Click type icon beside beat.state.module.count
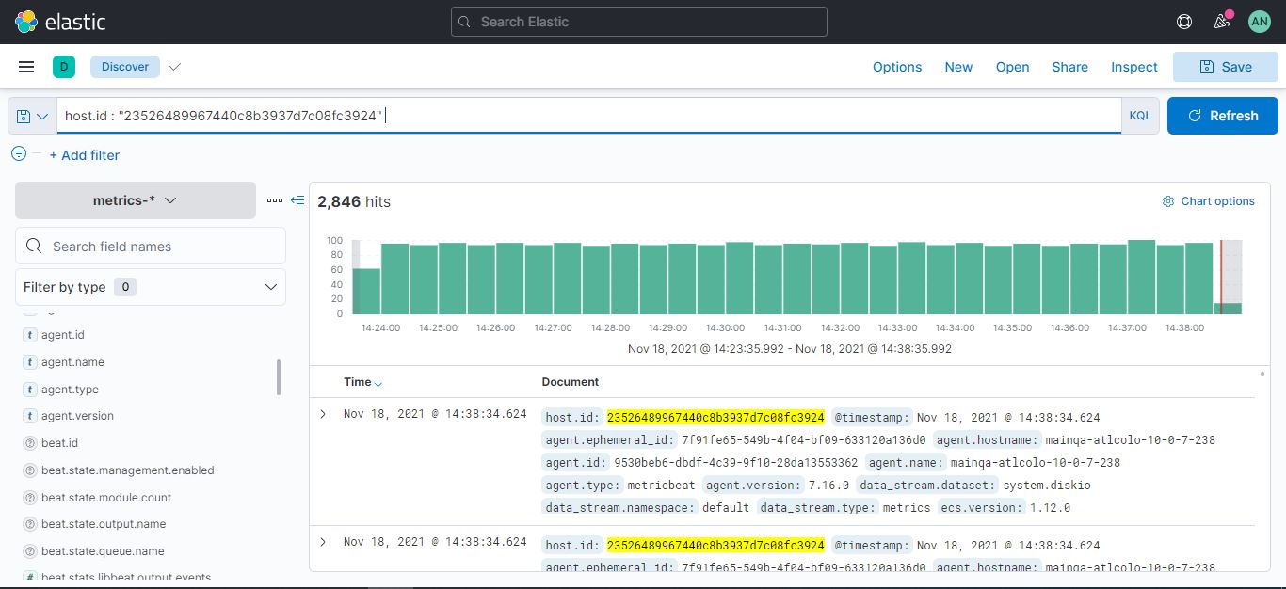 click(30, 498)
